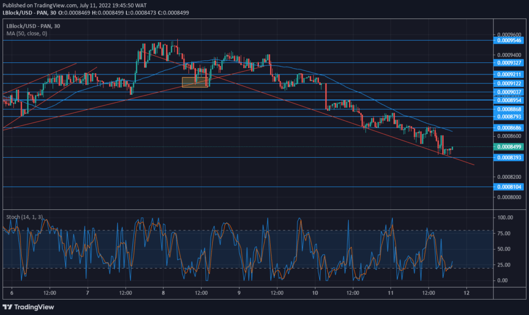Click the 25.00 stochastic scale value

point(504,265)
